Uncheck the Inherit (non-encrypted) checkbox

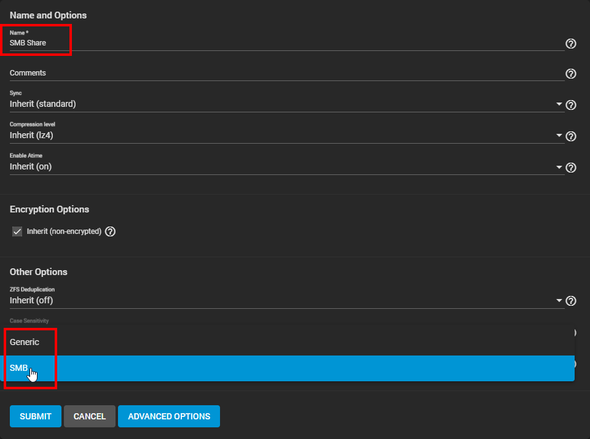pyautogui.click(x=17, y=231)
